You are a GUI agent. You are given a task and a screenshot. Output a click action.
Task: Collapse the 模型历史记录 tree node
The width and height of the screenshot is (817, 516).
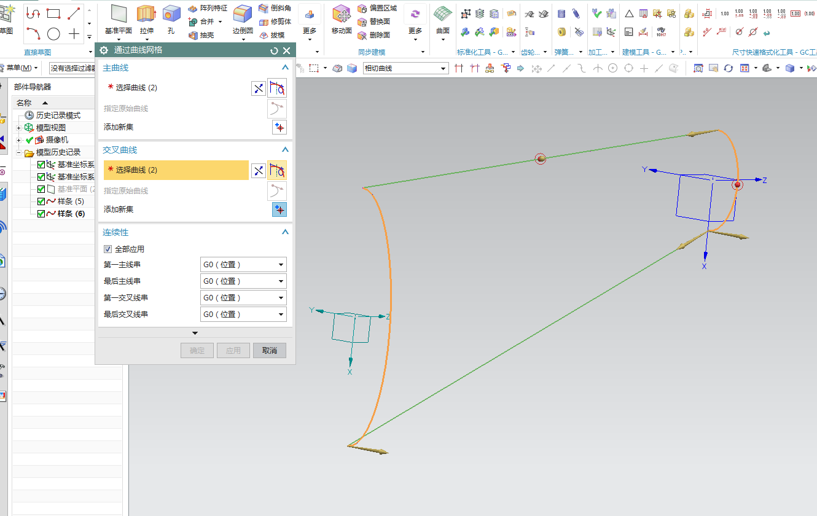(19, 152)
